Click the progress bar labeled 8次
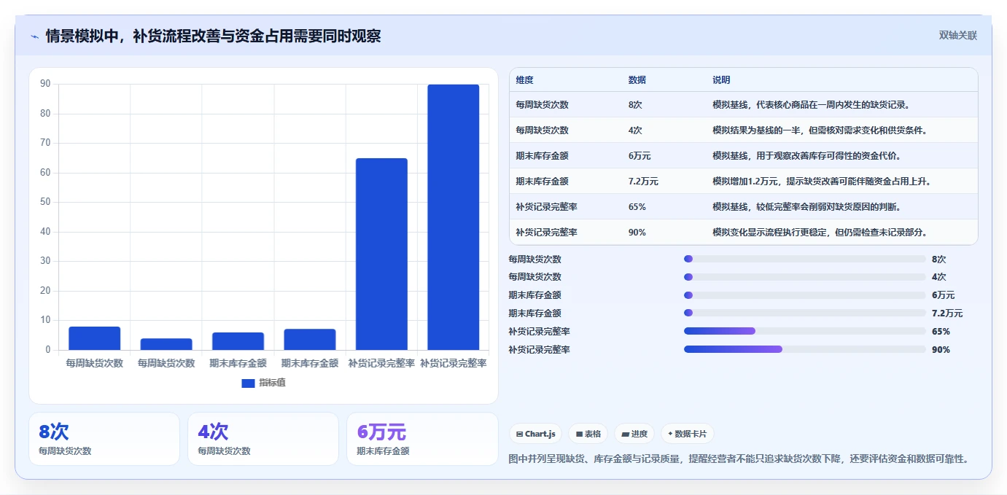This screenshot has height=495, width=1007. pos(804,259)
